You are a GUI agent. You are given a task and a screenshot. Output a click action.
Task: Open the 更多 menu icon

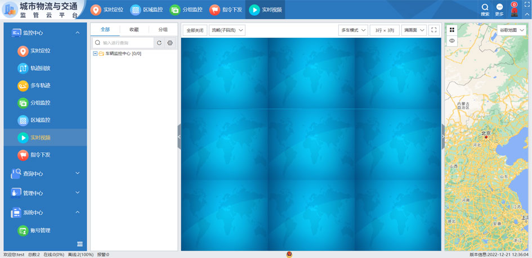(x=499, y=8)
